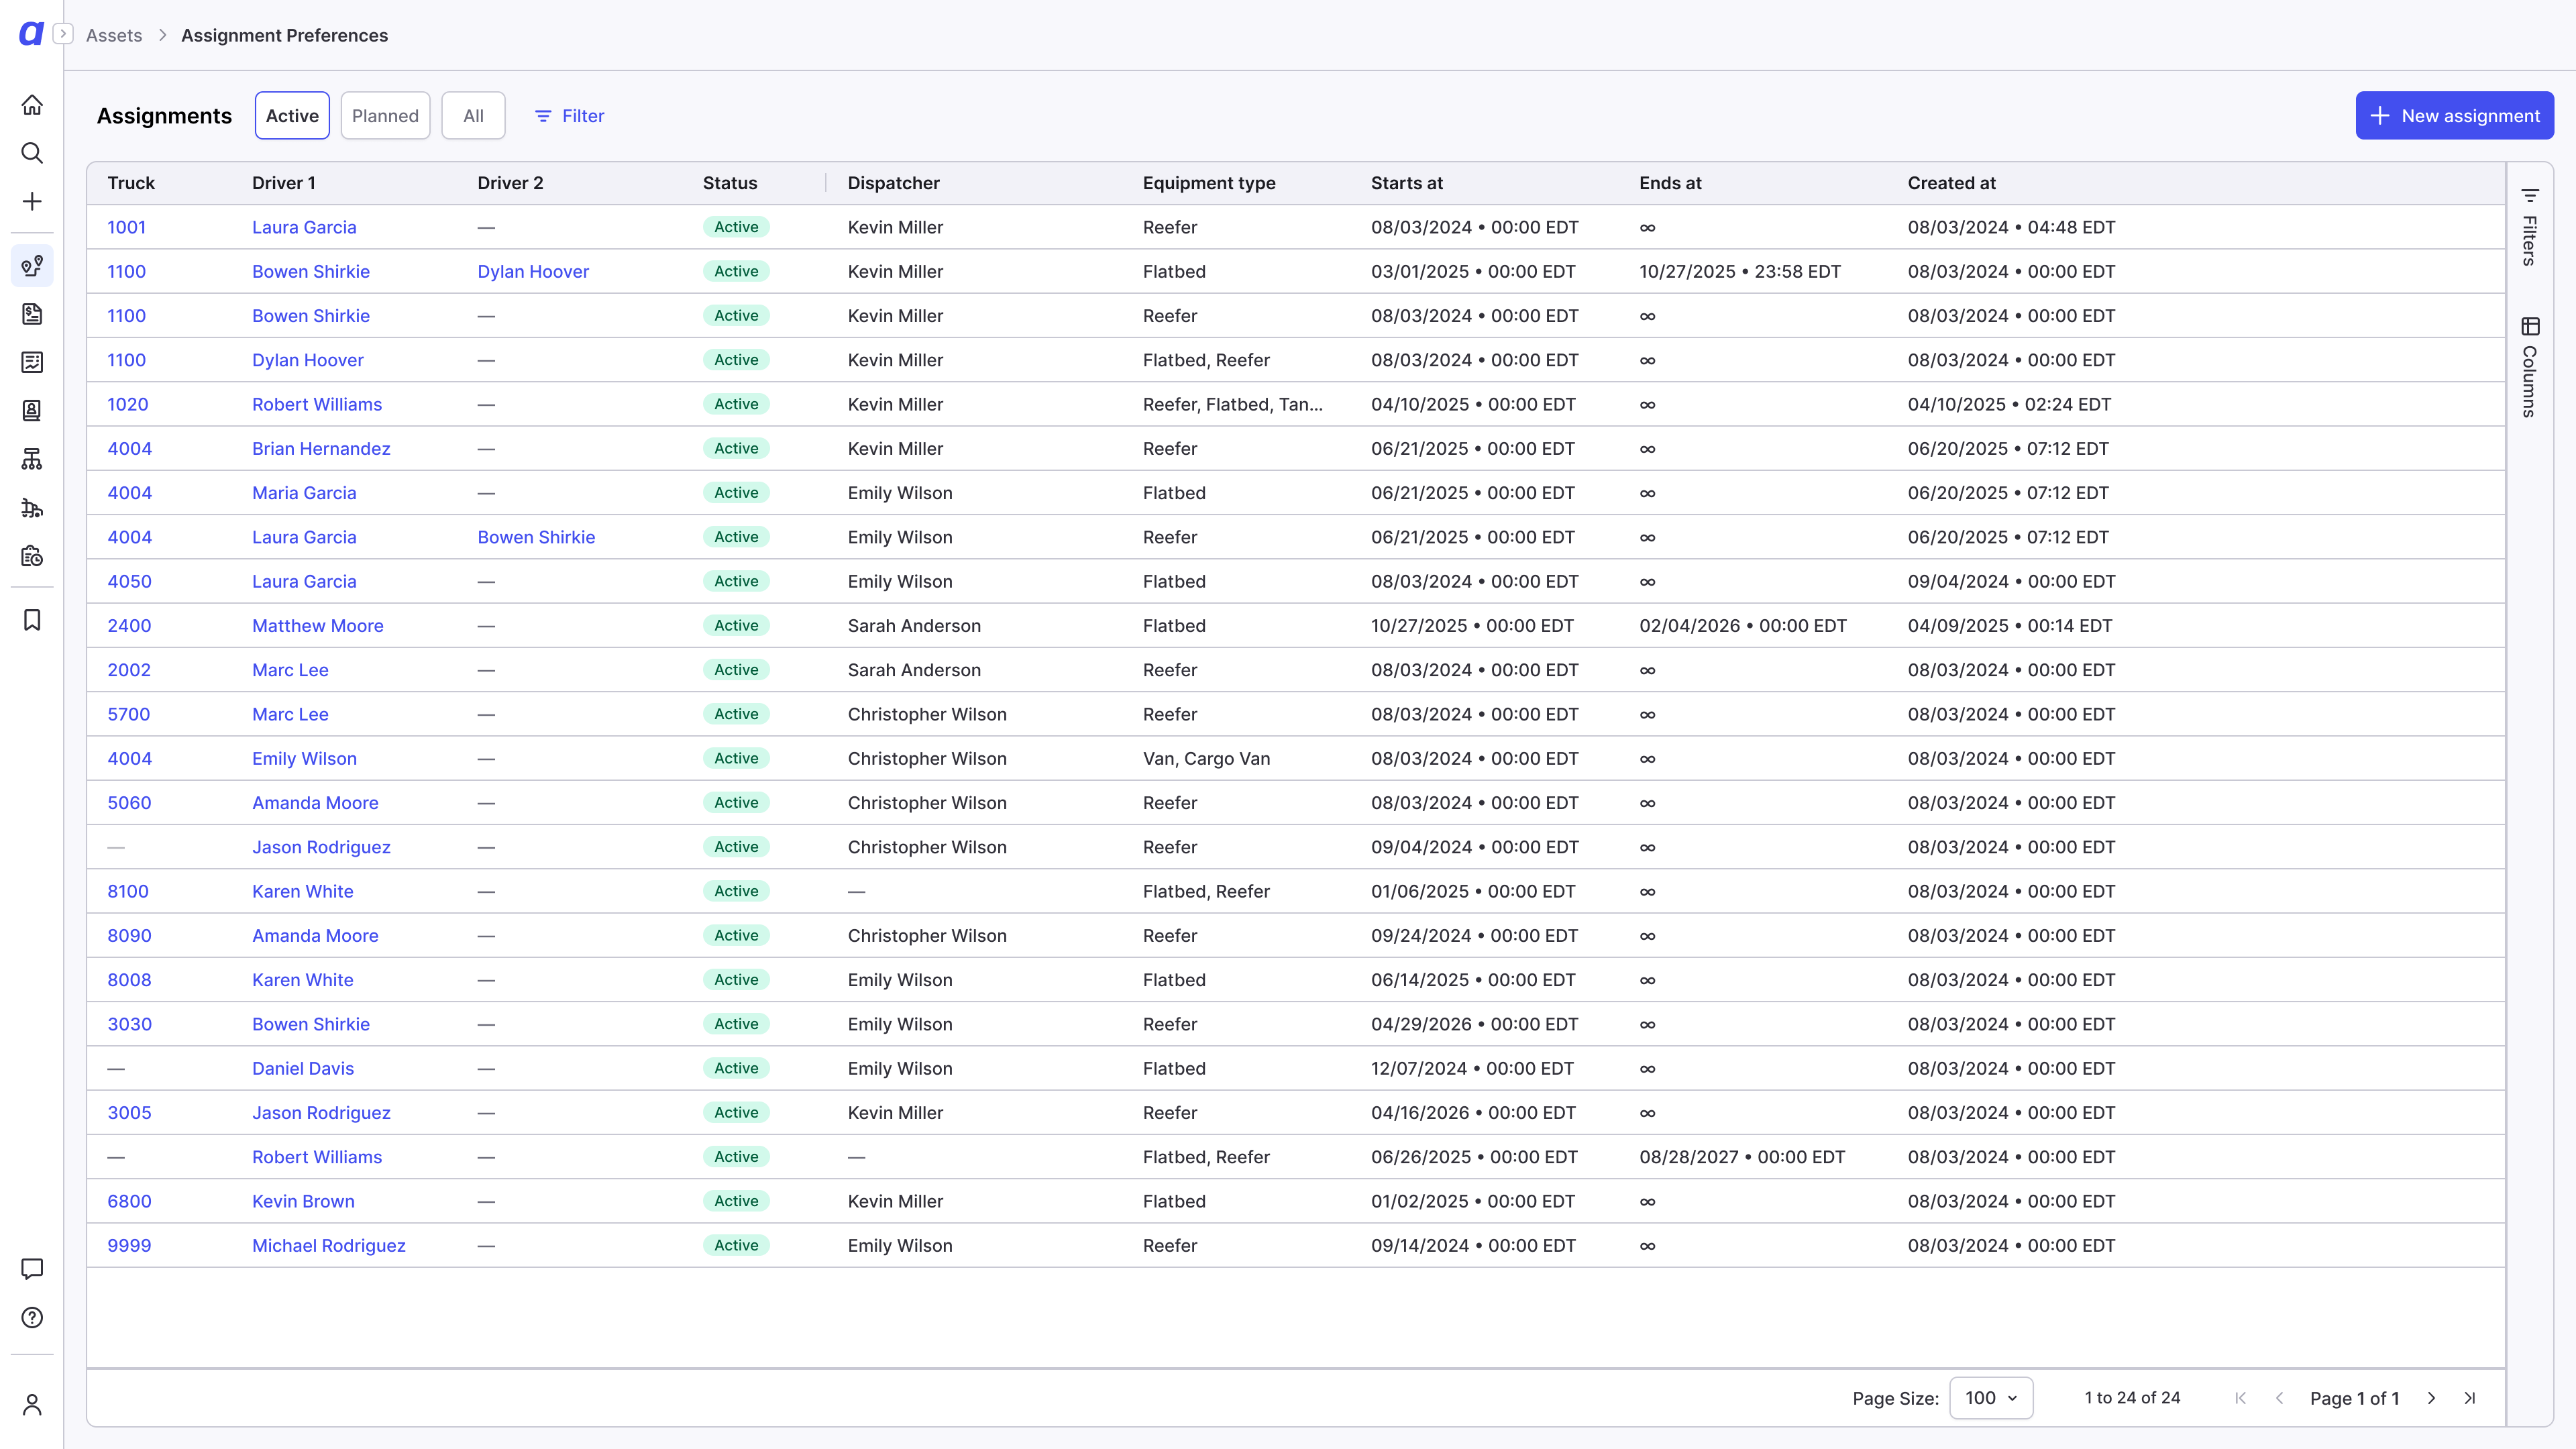The width and height of the screenshot is (2576, 1449).
Task: Sort by the Equipment type column header
Action: coord(1209,183)
